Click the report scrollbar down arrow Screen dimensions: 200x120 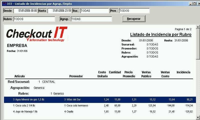[x=198, y=117]
